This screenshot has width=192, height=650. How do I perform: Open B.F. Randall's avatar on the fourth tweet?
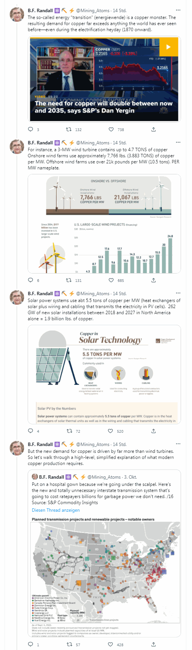[17, 448]
